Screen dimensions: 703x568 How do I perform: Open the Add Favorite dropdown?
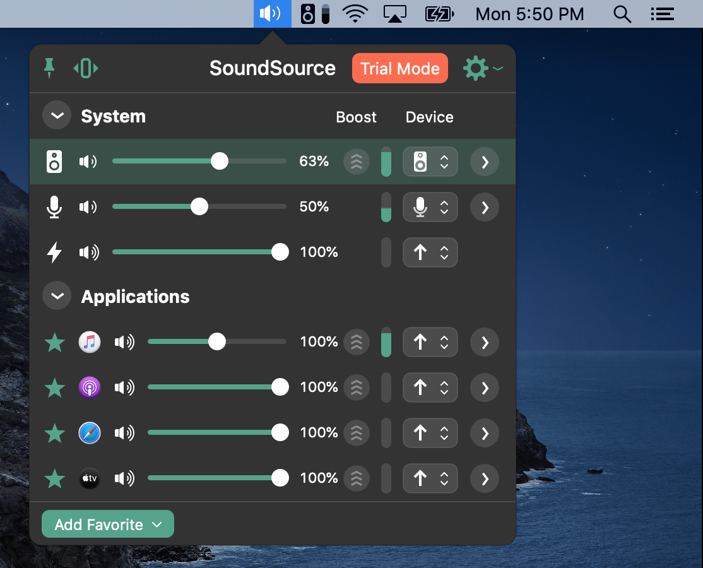(x=108, y=524)
